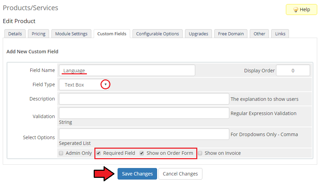
Task: Click the Validation input field
Action: pos(144,113)
